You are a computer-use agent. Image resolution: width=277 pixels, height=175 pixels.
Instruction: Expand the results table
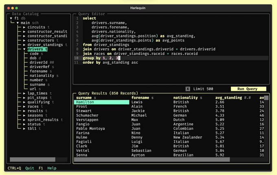pyautogui.click(x=24, y=111)
